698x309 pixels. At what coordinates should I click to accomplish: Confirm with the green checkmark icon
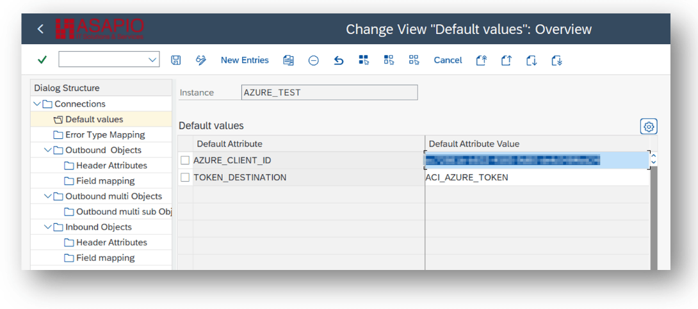click(x=42, y=60)
